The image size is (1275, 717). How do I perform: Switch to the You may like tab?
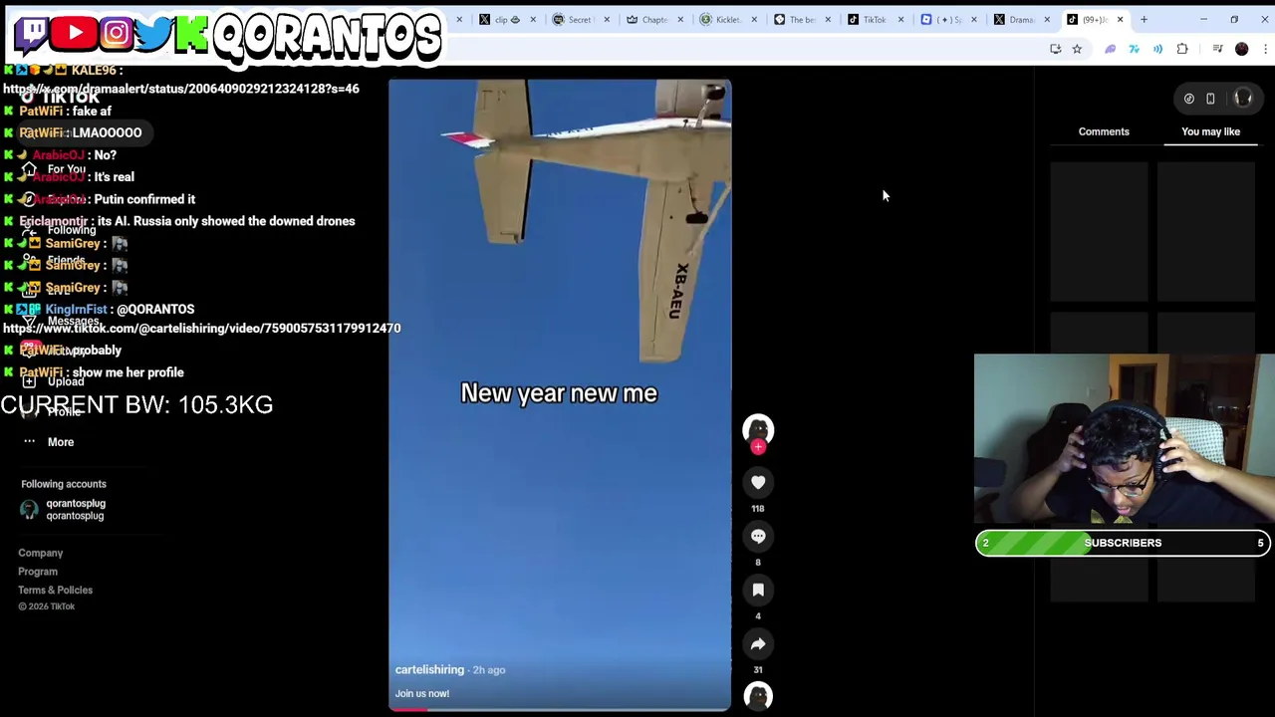pos(1210,131)
